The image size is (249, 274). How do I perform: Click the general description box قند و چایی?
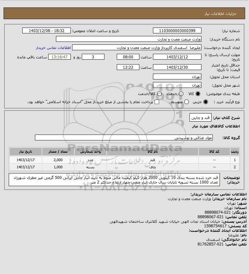pyautogui.click(x=200, y=118)
